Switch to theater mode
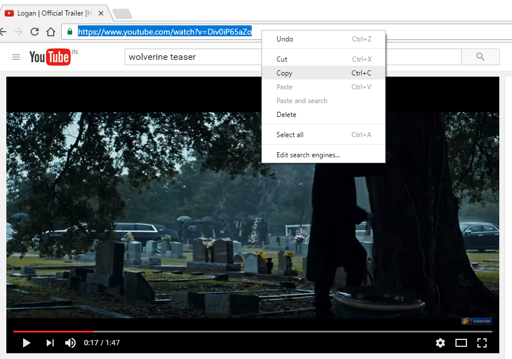 coord(461,343)
